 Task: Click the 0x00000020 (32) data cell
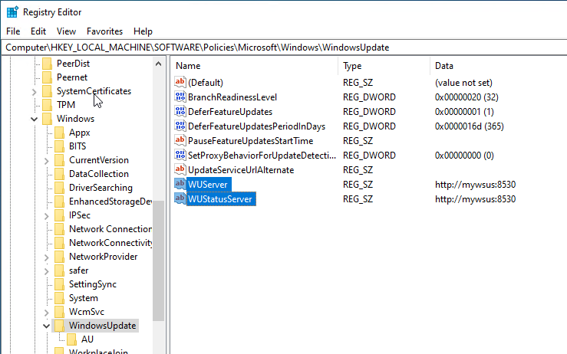coord(466,97)
